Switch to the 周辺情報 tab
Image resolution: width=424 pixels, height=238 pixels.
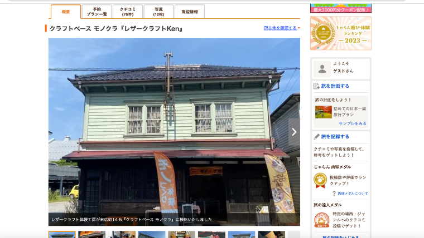(x=190, y=12)
